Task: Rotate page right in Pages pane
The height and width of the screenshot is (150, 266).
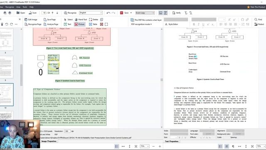Action: pyautogui.click(x=11, y=24)
